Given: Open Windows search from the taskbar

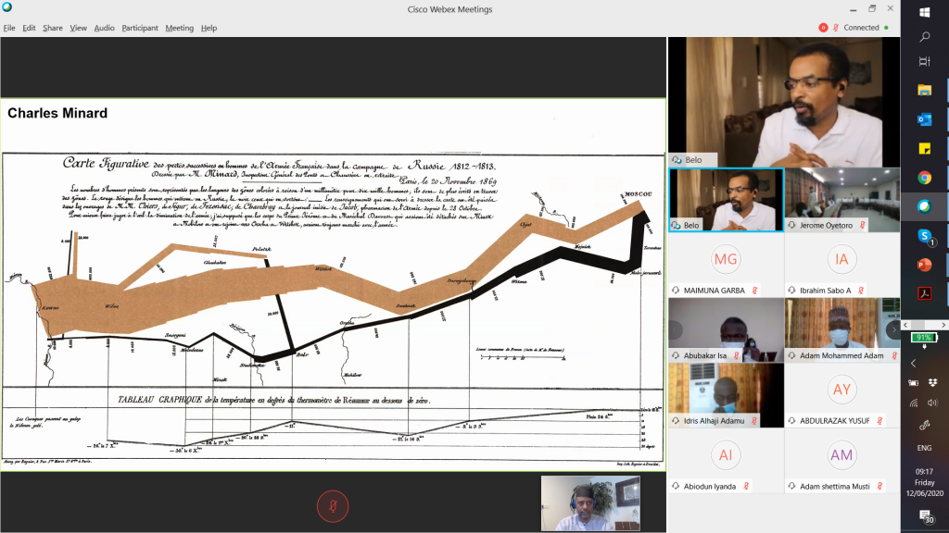Looking at the screenshot, I should click(924, 37).
